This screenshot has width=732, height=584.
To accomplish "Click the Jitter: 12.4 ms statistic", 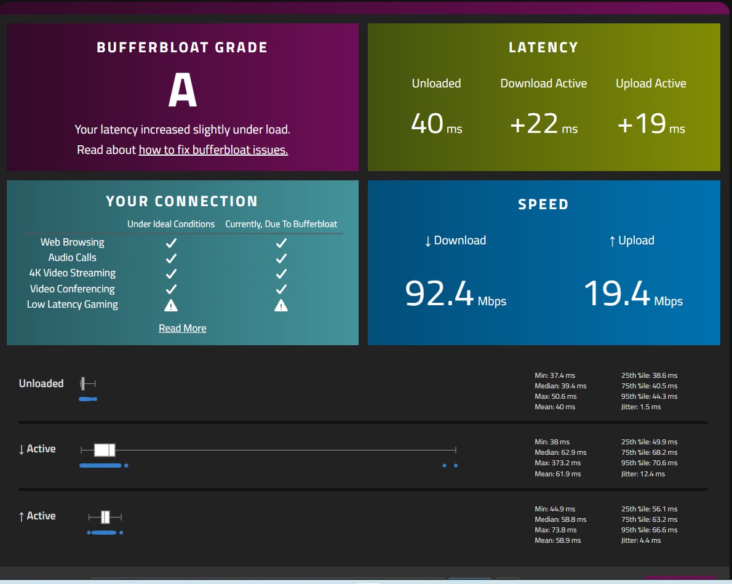I will (x=643, y=474).
